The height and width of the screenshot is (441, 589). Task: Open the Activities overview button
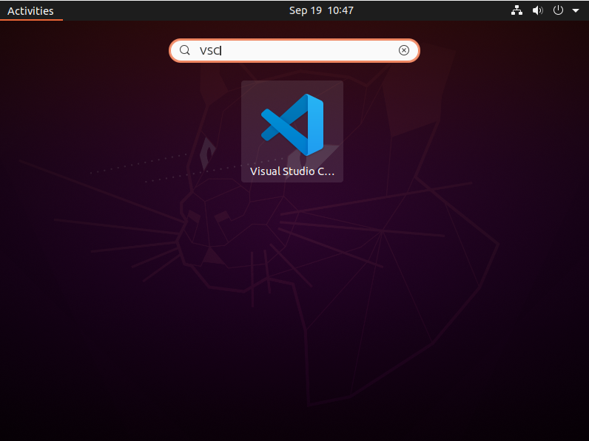point(30,11)
